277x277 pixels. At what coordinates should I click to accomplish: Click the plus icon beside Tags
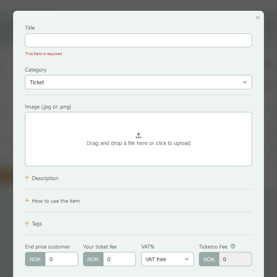point(27,223)
